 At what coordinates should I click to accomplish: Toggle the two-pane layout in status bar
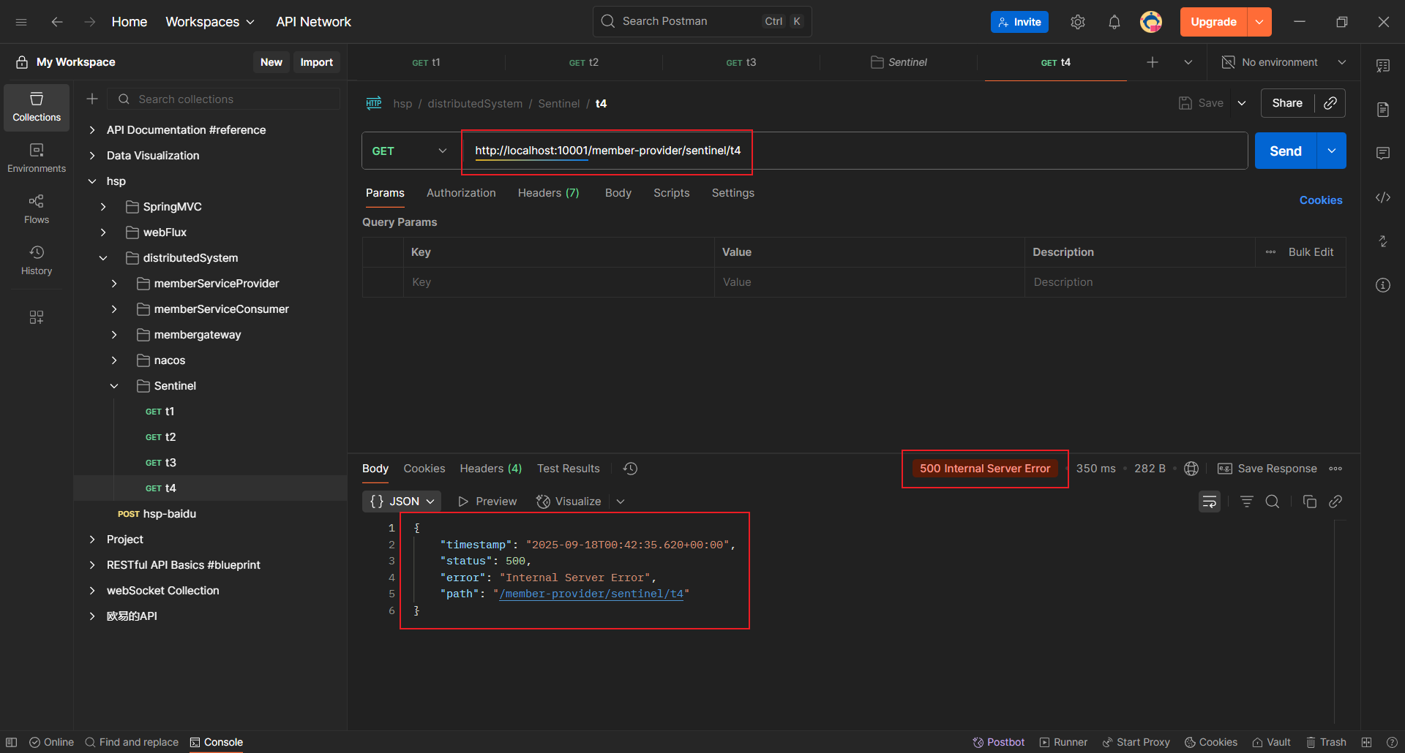click(x=1366, y=742)
